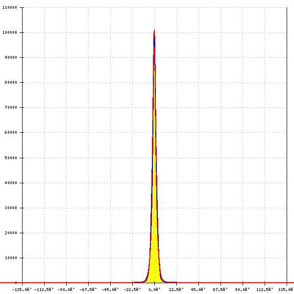Select the 112.5° x-axis label
Viewport: 294px width, 294px height.
(265, 290)
